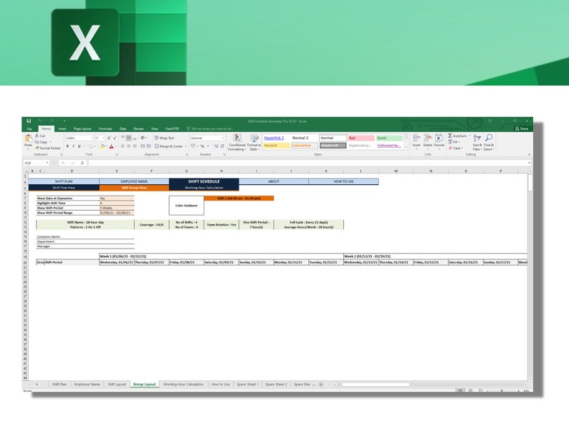Apply the red Font Color swatch
Screen dimensions: 569x427
111,146
